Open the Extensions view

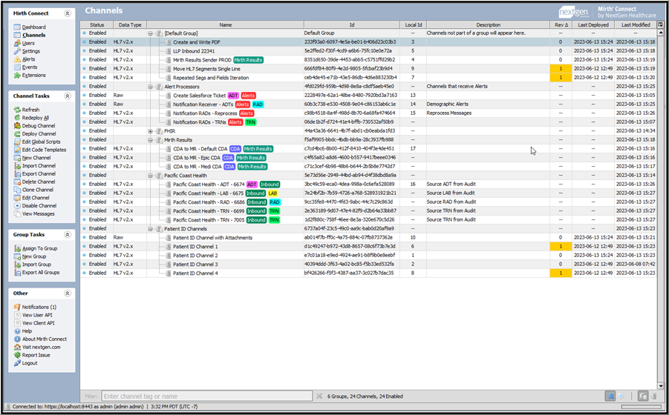(x=33, y=76)
